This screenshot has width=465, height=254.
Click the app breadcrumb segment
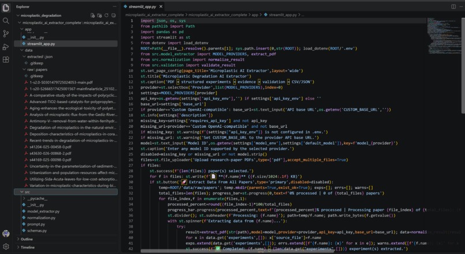tap(255, 15)
